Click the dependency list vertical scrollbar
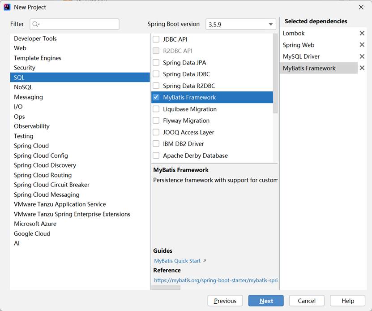Image resolution: width=372 pixels, height=311 pixels. click(275, 73)
